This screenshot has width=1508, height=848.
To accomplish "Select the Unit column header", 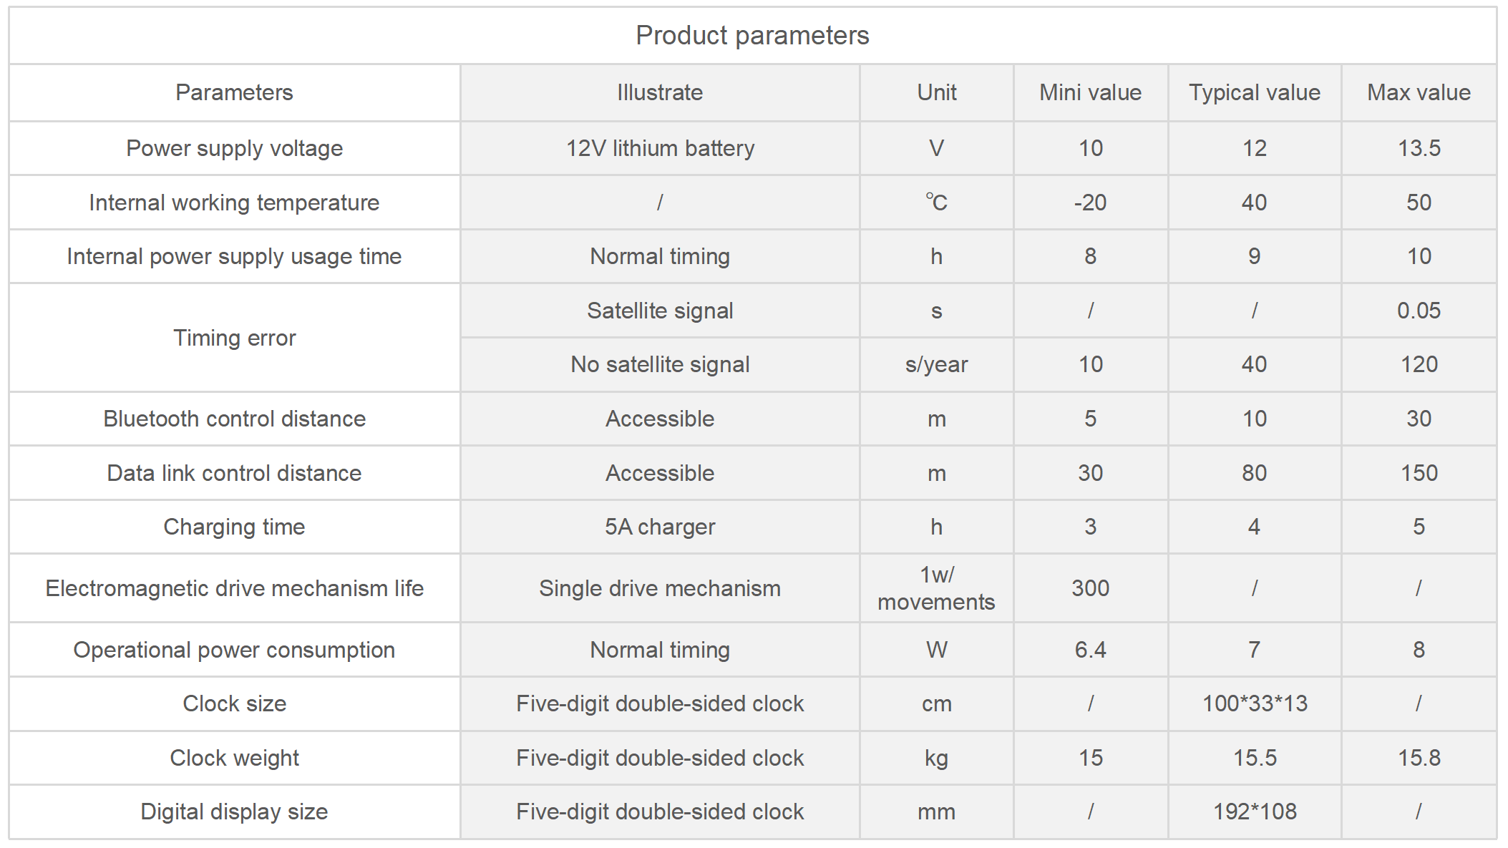I will click(x=936, y=92).
